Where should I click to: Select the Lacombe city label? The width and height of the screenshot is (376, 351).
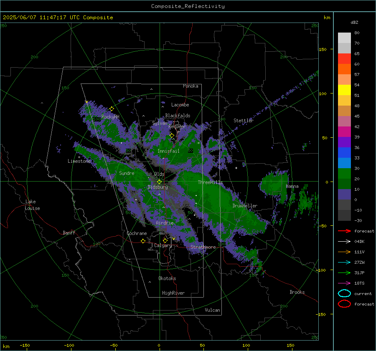tap(180, 105)
